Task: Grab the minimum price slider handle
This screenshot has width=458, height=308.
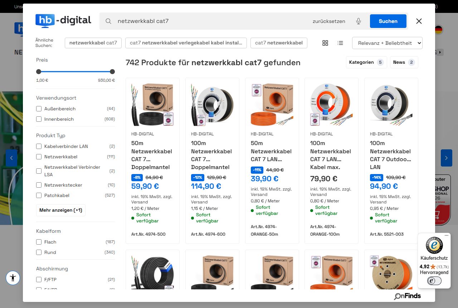Action: [39, 72]
